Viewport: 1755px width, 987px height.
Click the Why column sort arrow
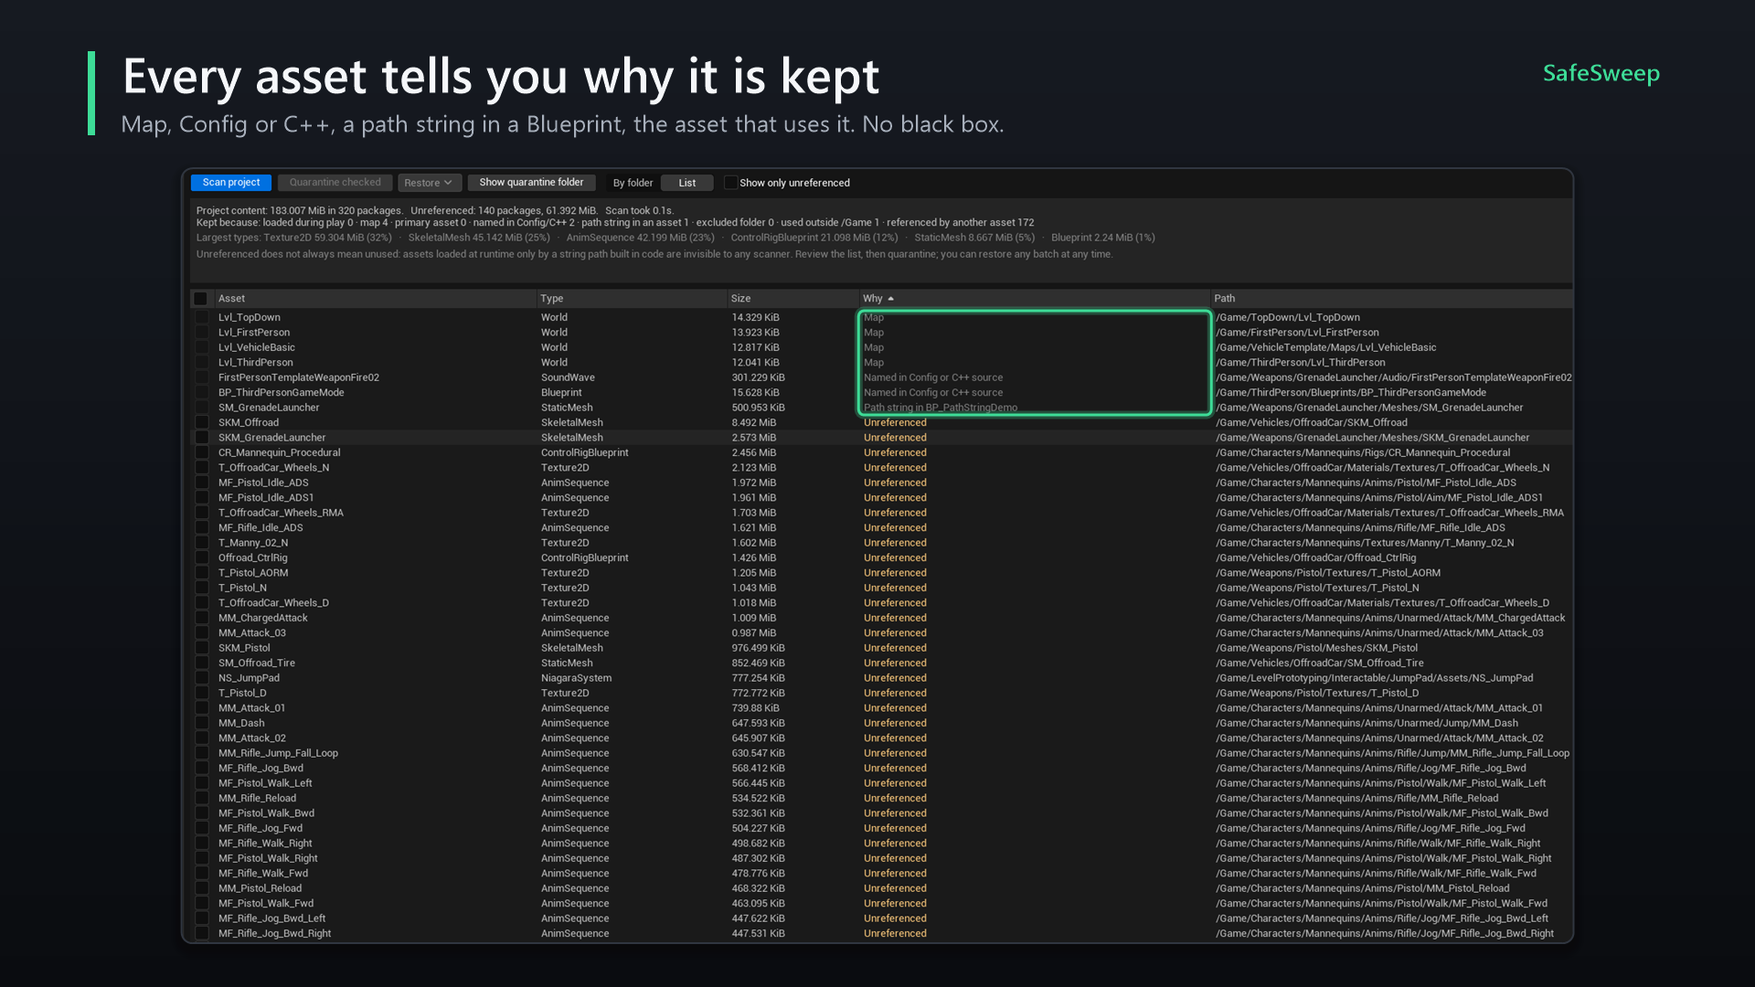[890, 299]
